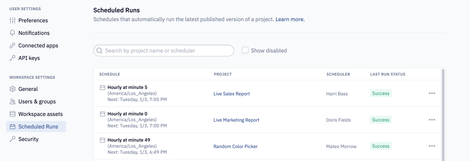Click calendar icon beside Hourly at minute 49
Viewport: 470px width, 161px height.
(103, 140)
